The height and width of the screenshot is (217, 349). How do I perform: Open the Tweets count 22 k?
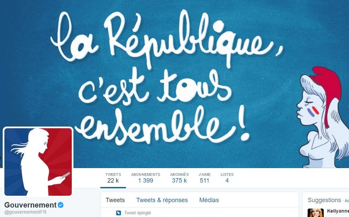[x=113, y=178]
